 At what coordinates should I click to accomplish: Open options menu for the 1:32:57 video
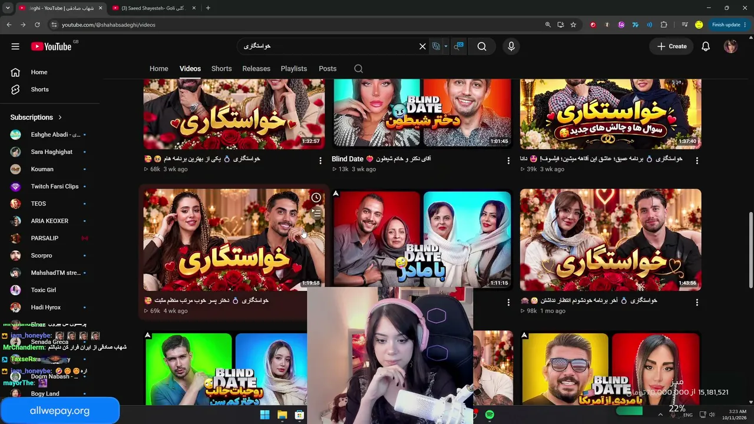pos(320,161)
